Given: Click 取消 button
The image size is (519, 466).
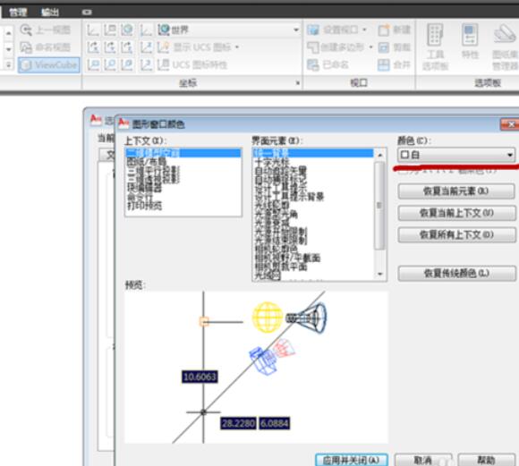Looking at the screenshot, I should pos(423,460).
